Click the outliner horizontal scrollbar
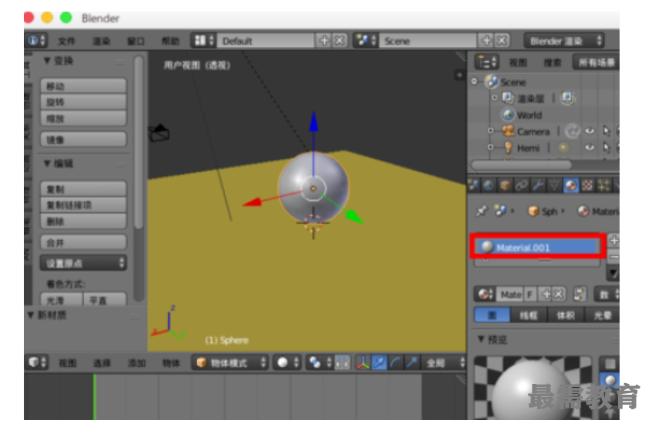645x427 pixels. (x=522, y=165)
